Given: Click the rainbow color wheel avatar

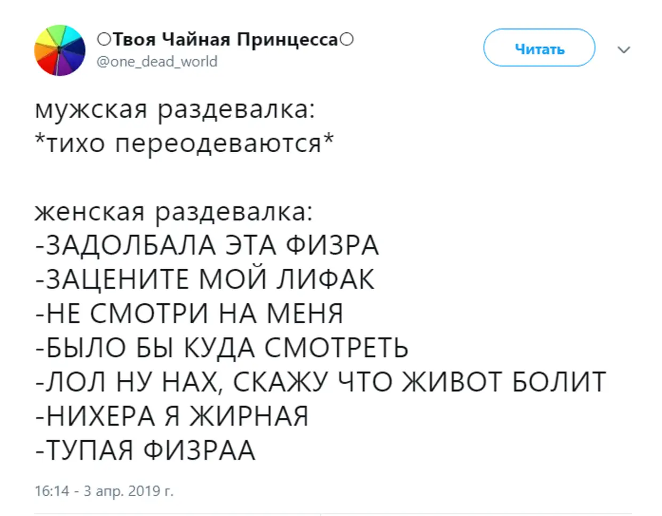Looking at the screenshot, I should click(x=60, y=50).
